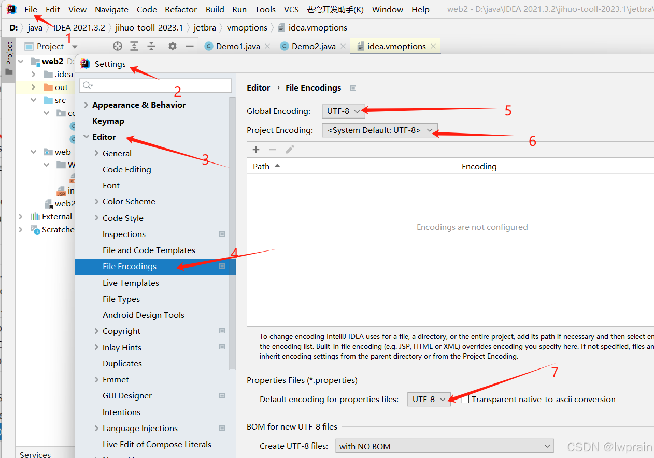This screenshot has height=458, width=654.
Task: Click the locate file target icon
Action: tap(118, 46)
